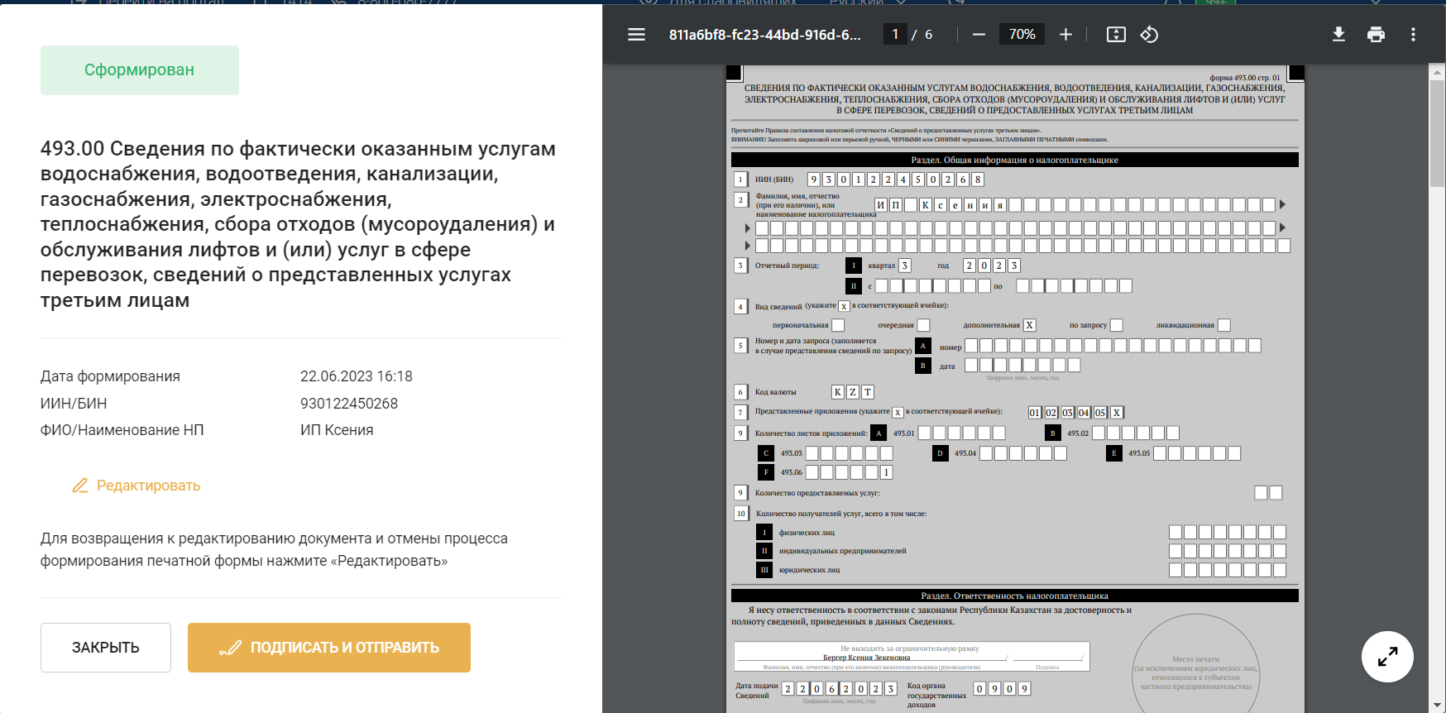Click the pencil icon next to Редактировать
Screen dimensions: 1446x713
80,486
